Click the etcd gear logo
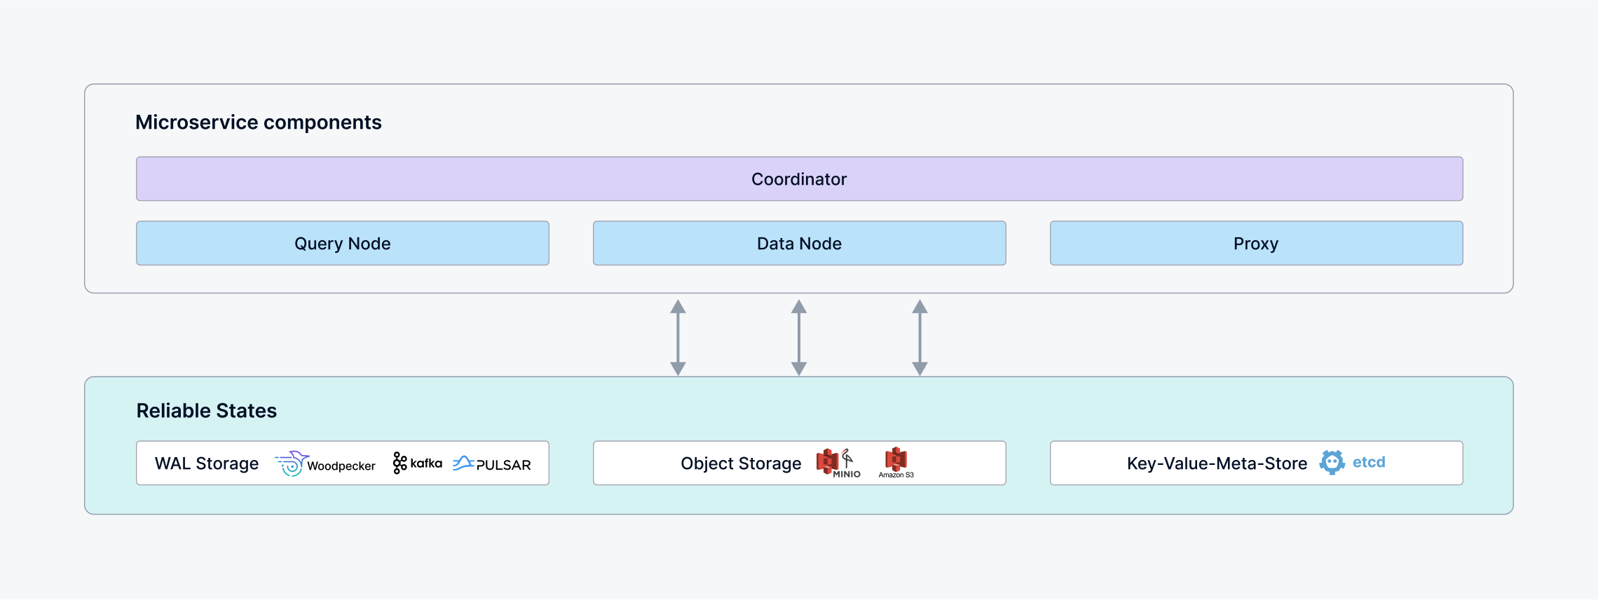 1332,462
